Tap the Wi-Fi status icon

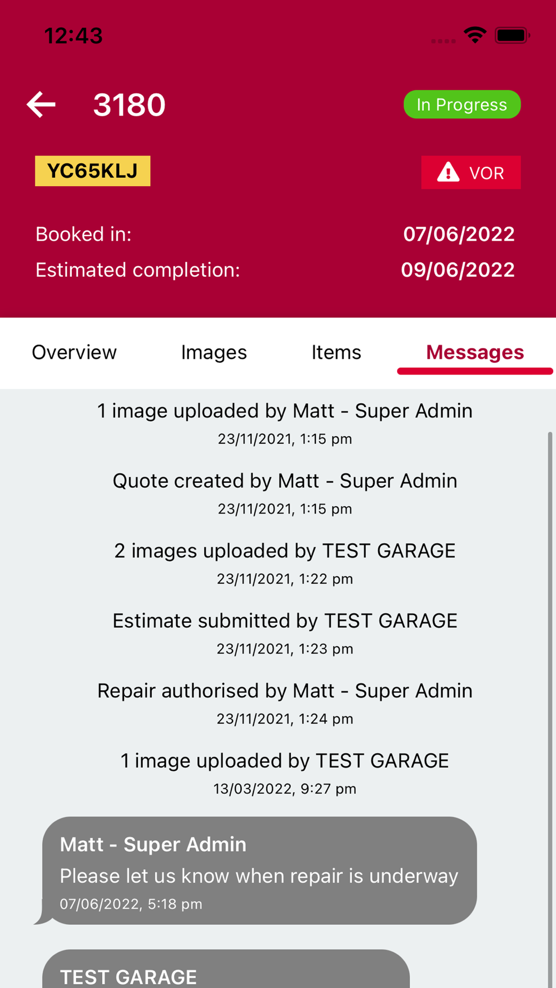475,35
